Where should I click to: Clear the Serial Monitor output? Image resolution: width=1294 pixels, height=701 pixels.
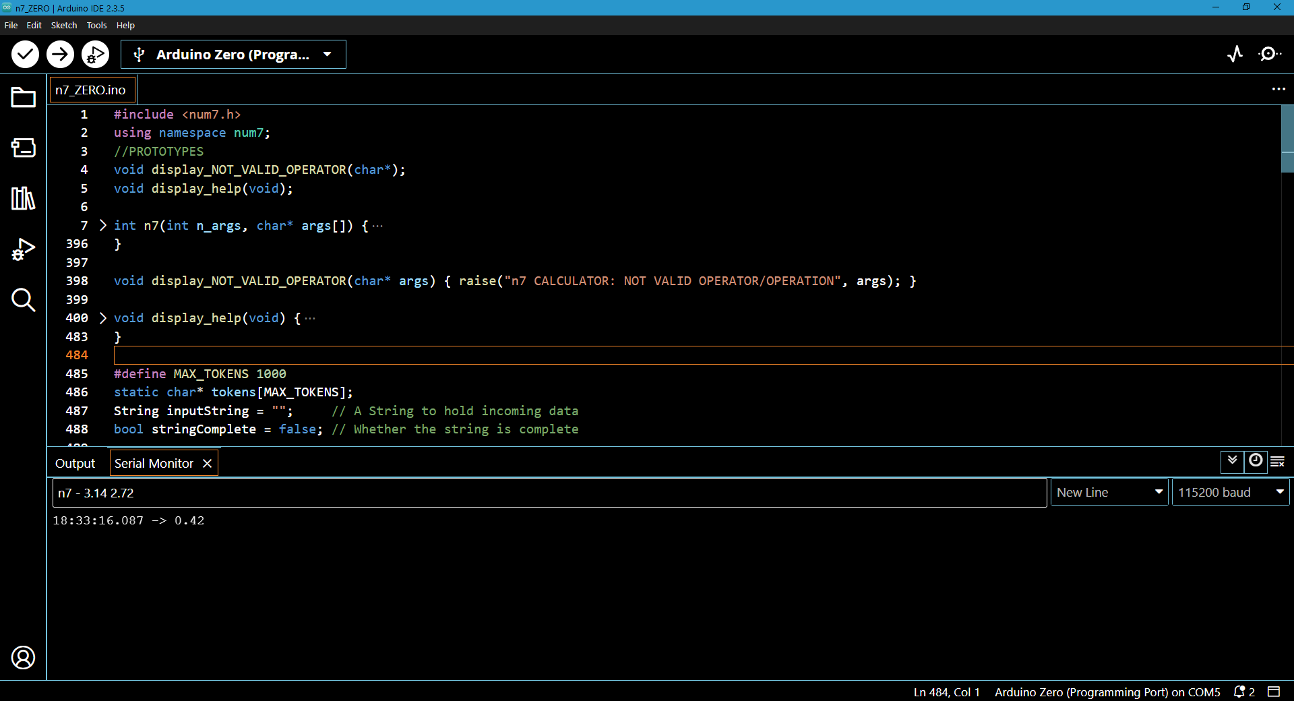coord(1278,462)
